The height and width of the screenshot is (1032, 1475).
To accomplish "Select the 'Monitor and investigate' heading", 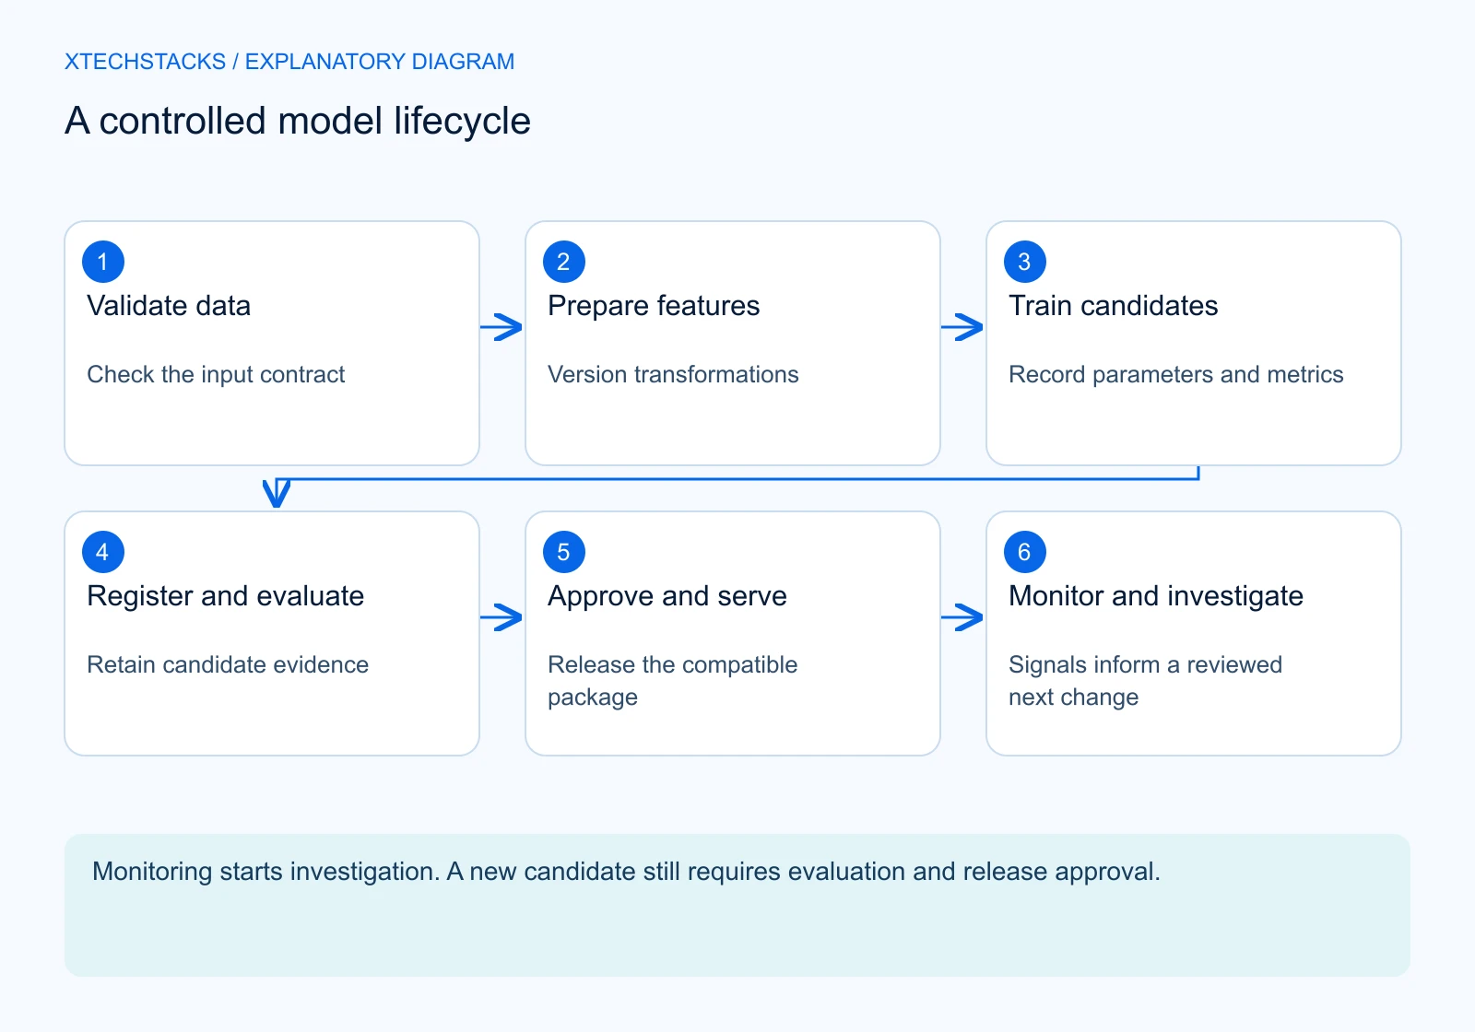I will tap(1156, 596).
